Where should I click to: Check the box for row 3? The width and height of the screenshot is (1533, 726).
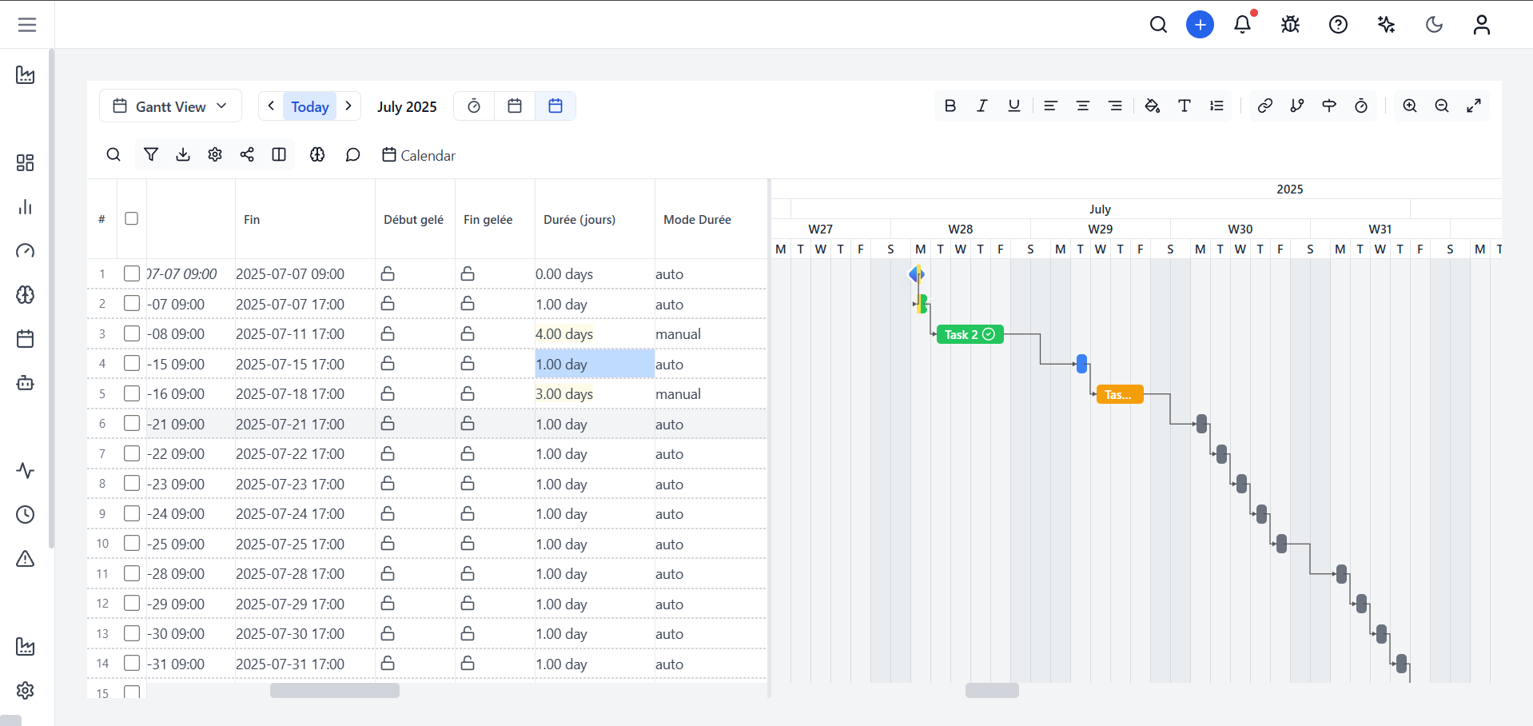click(x=132, y=333)
